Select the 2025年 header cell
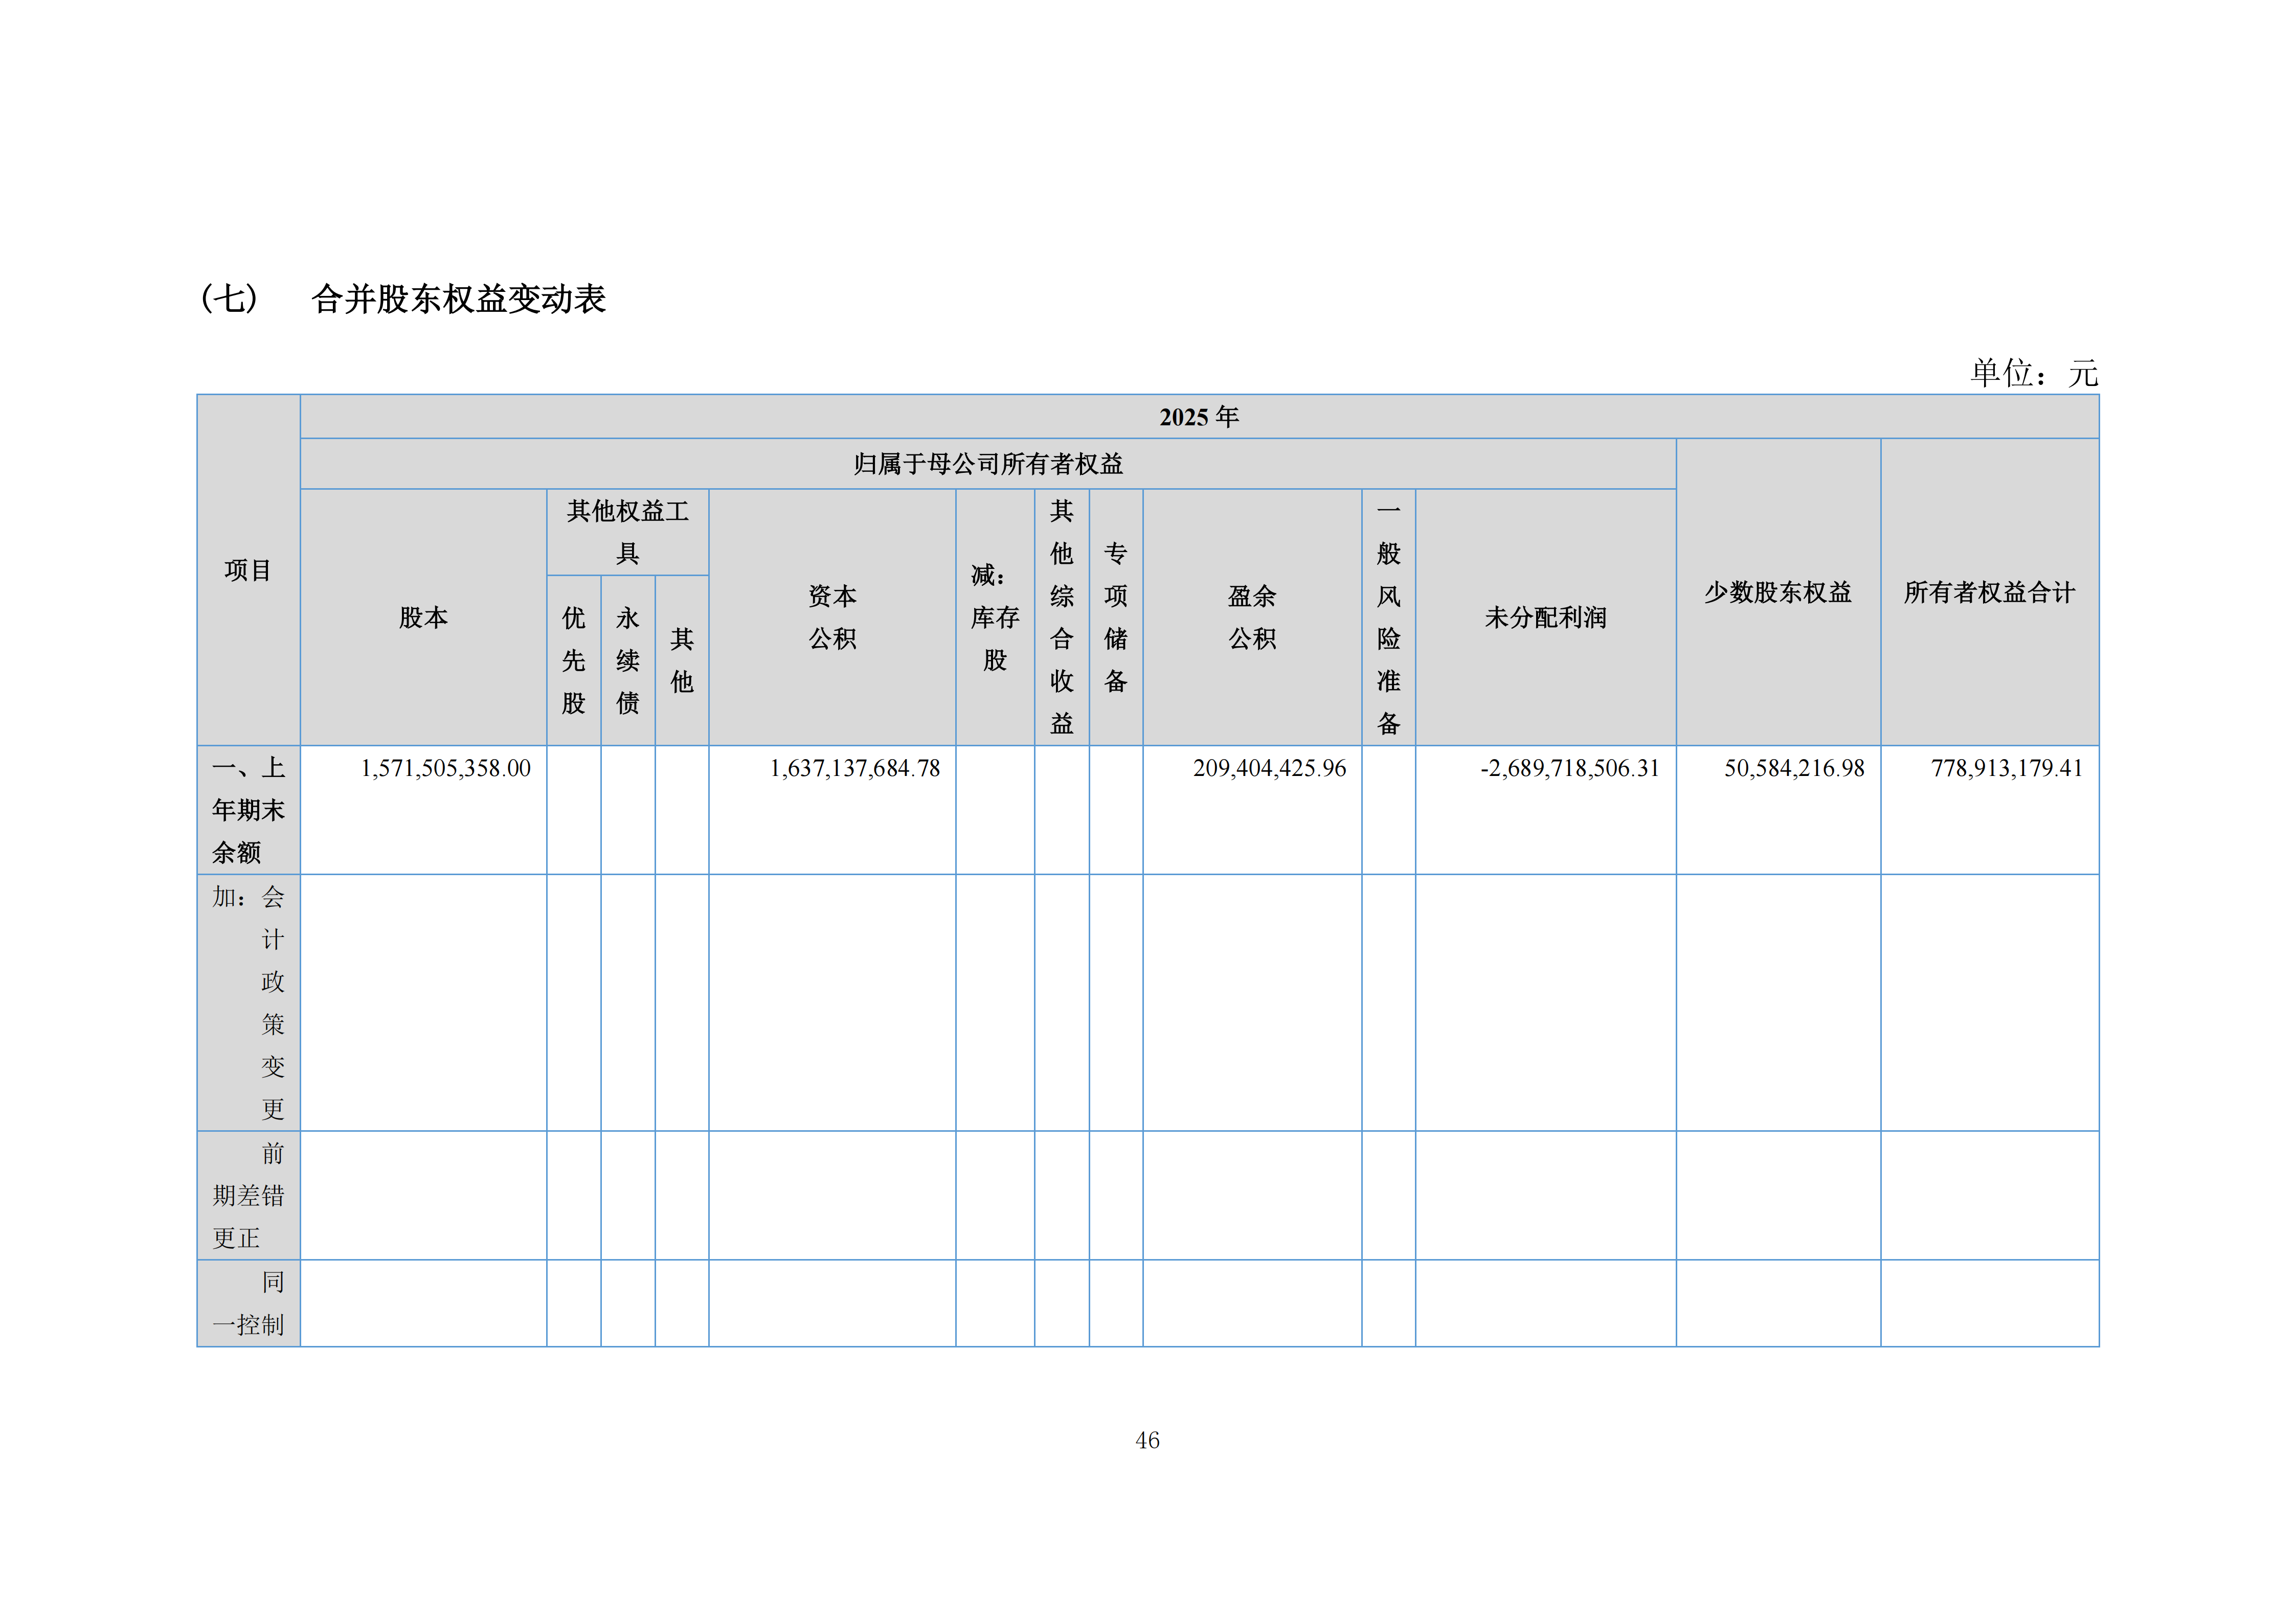The width and height of the screenshot is (2296, 1623). click(x=1199, y=417)
